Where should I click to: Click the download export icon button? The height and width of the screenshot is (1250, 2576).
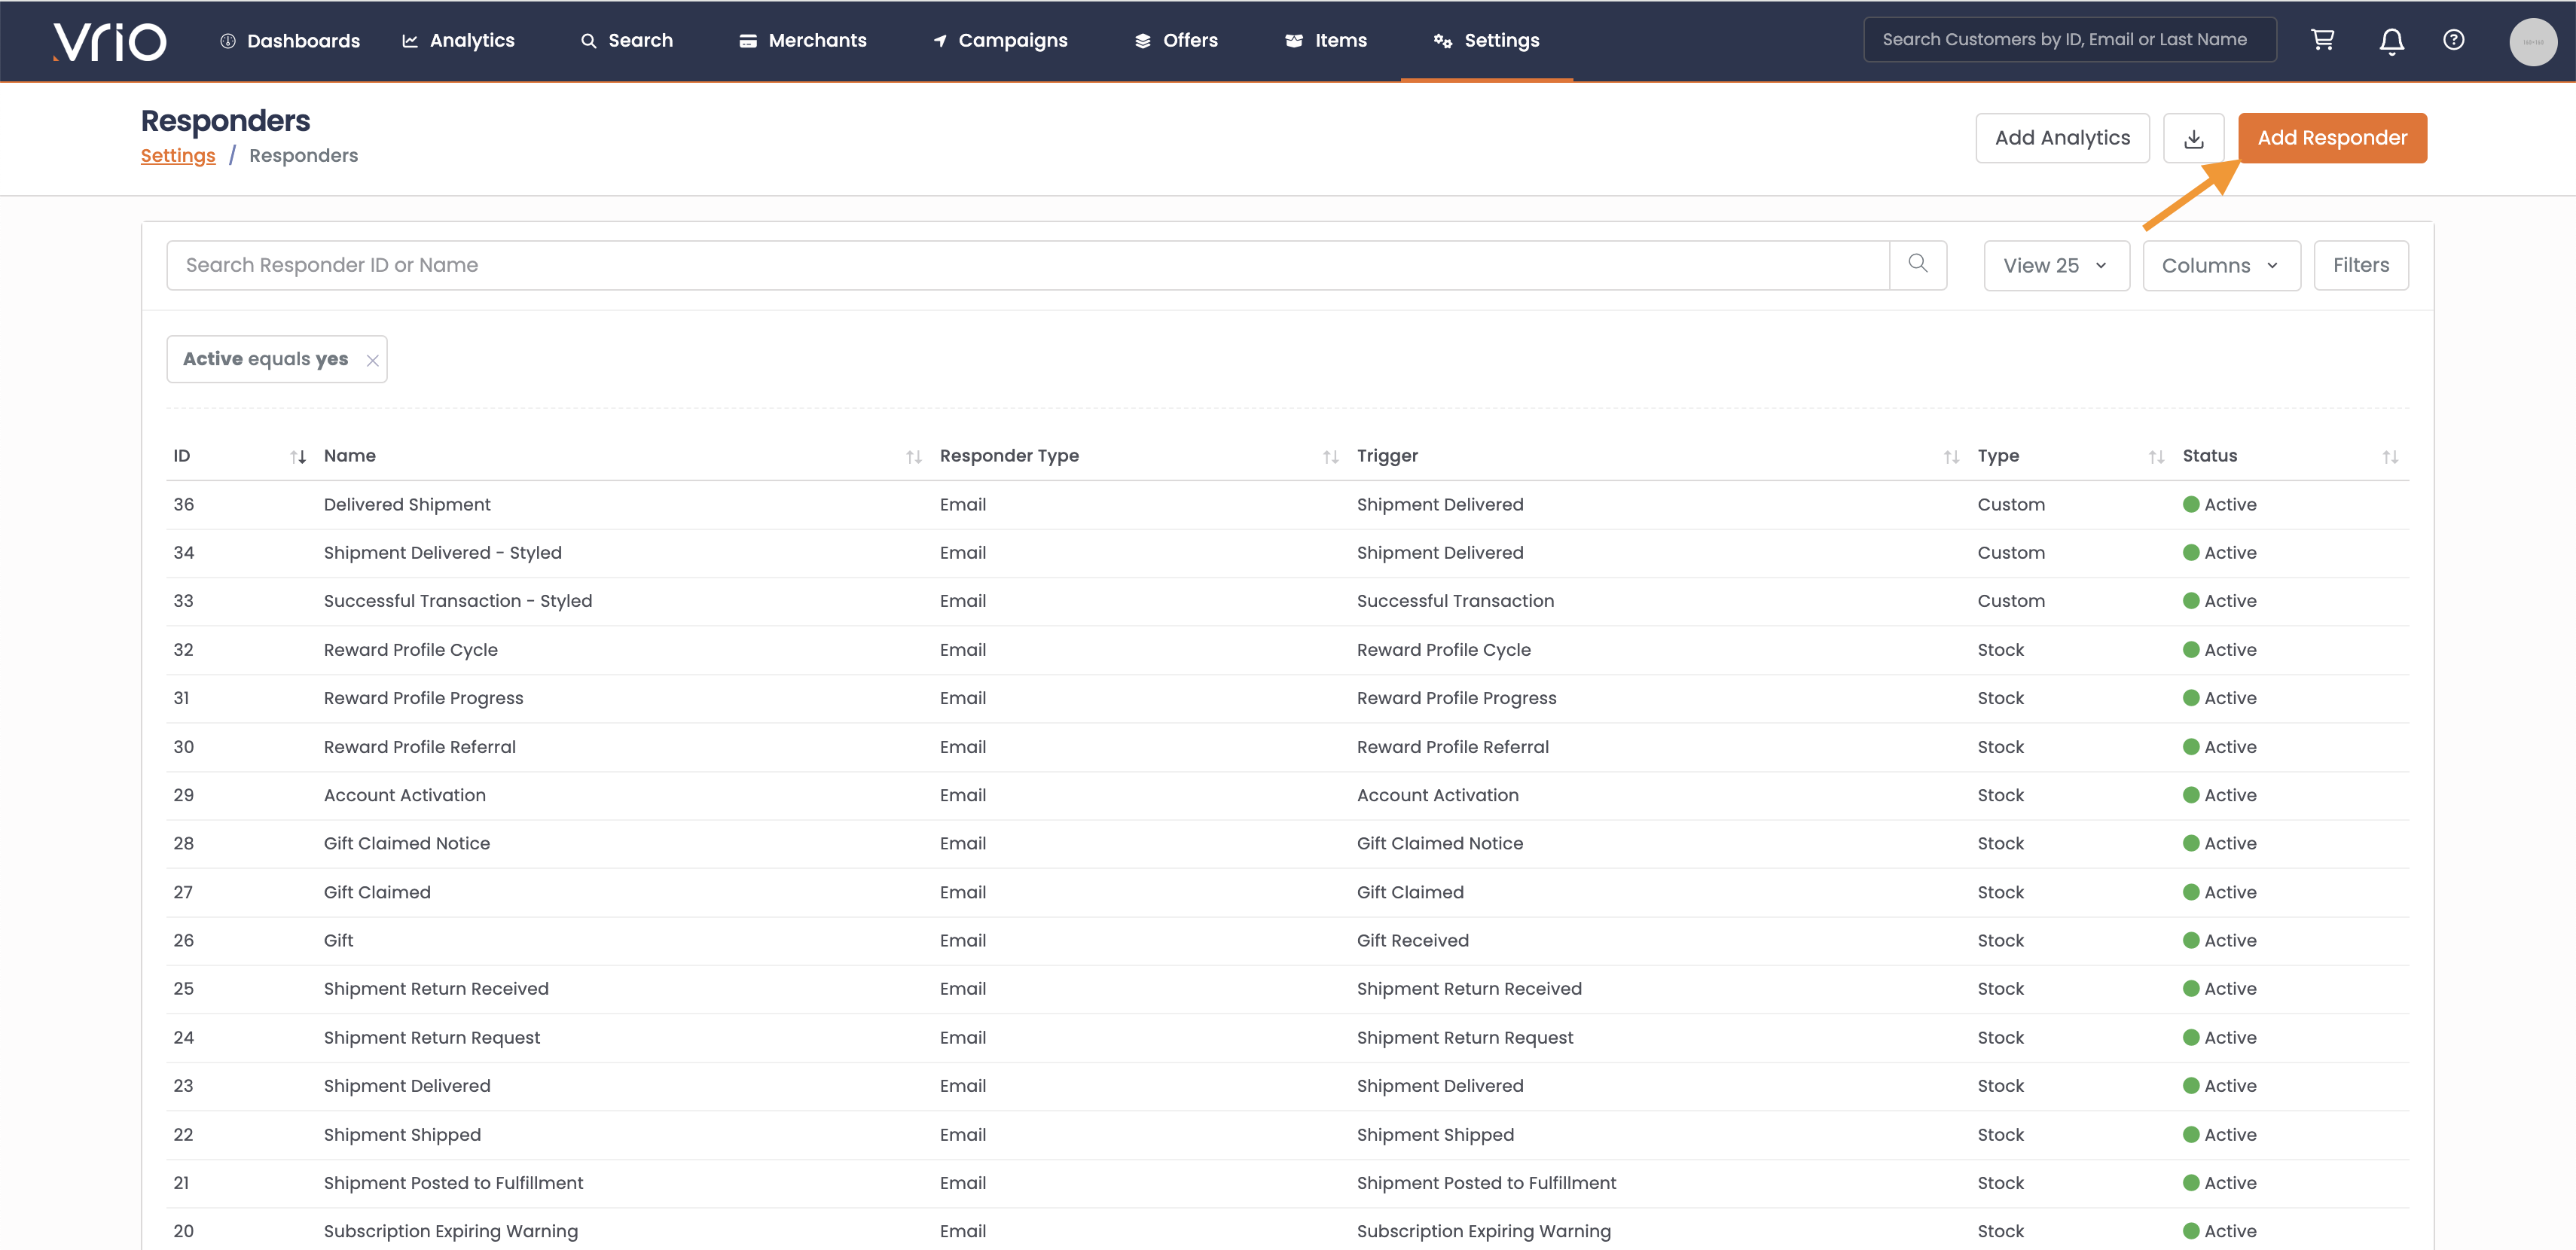2193,138
